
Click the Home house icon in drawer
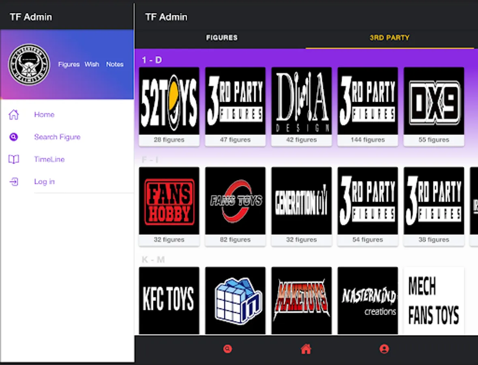(14, 115)
